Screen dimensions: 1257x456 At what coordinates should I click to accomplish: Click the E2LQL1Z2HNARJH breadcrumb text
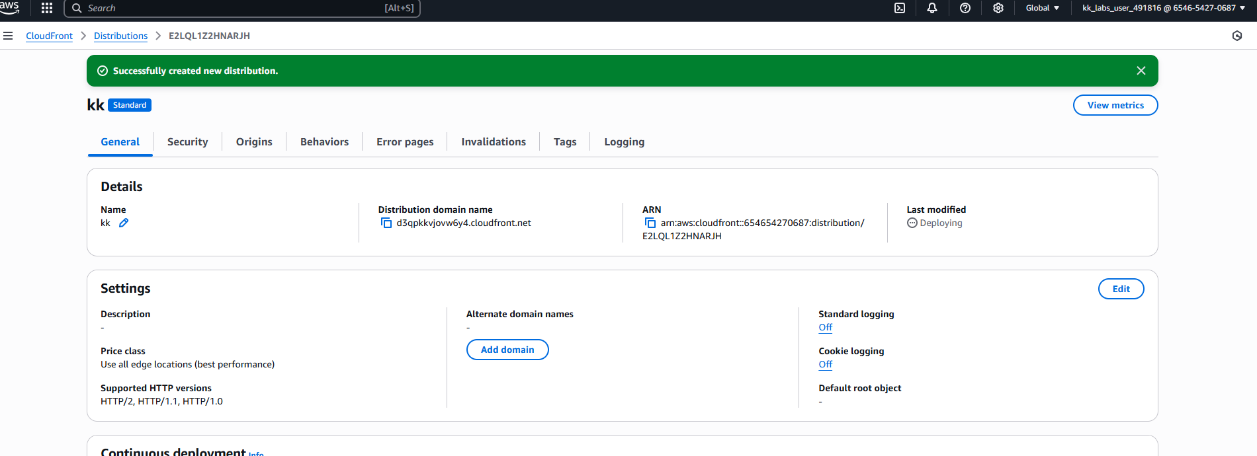[x=209, y=36]
